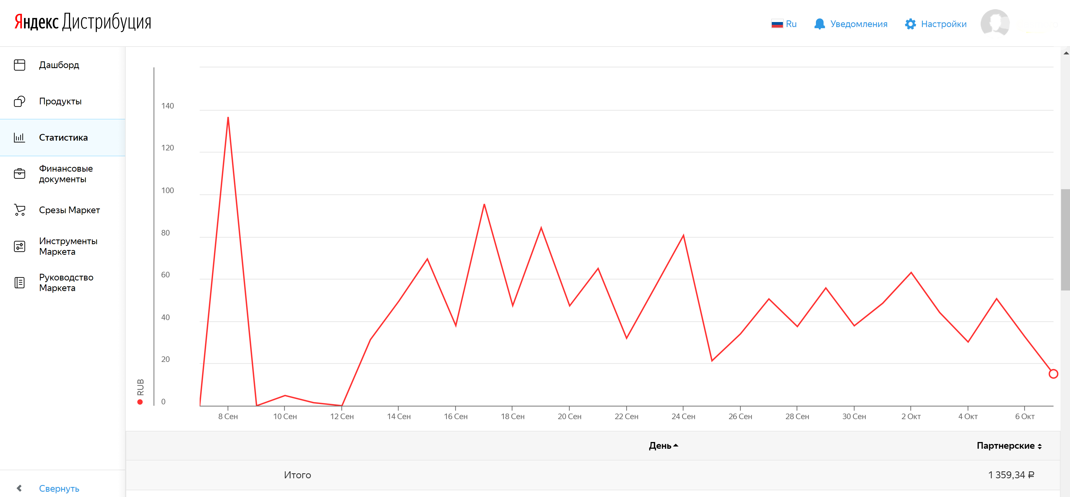This screenshot has width=1070, height=497.
Task: Click the settings gear icon
Action: tap(910, 24)
